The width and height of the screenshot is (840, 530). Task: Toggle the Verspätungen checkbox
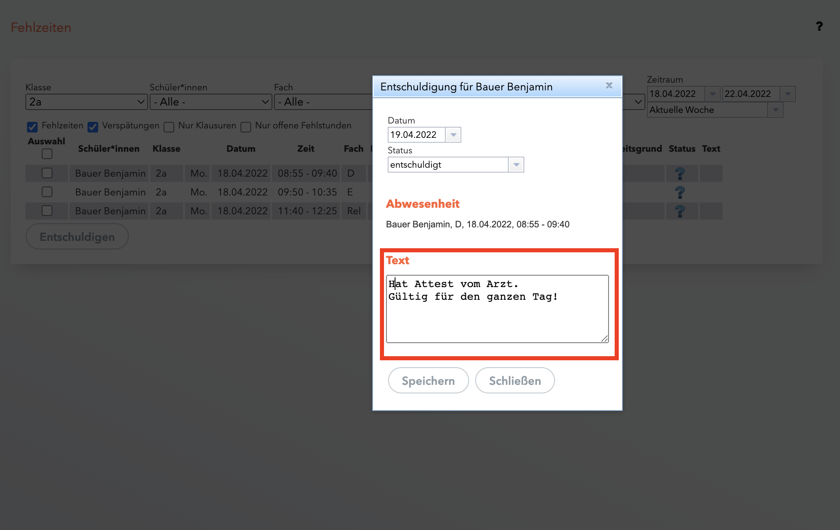pyautogui.click(x=93, y=127)
